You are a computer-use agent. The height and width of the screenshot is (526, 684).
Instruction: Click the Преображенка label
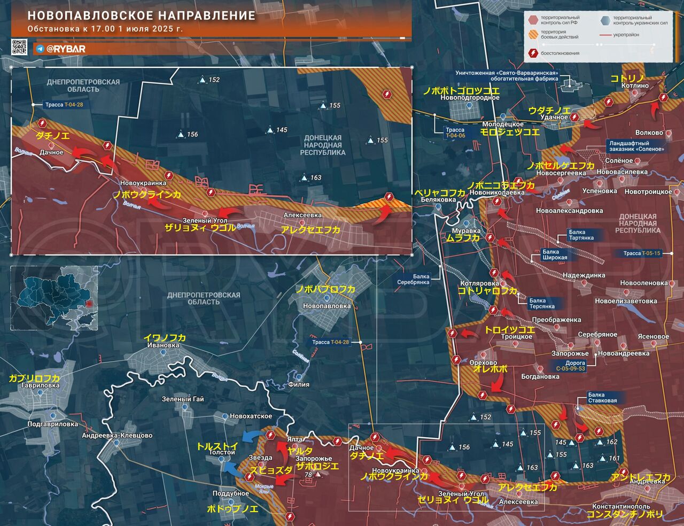click(x=556, y=320)
